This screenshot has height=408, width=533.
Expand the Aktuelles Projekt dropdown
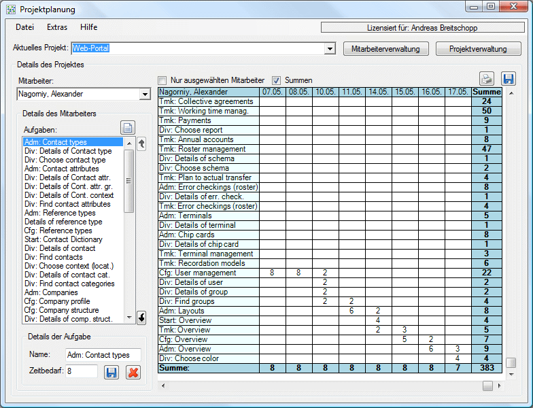click(x=330, y=49)
